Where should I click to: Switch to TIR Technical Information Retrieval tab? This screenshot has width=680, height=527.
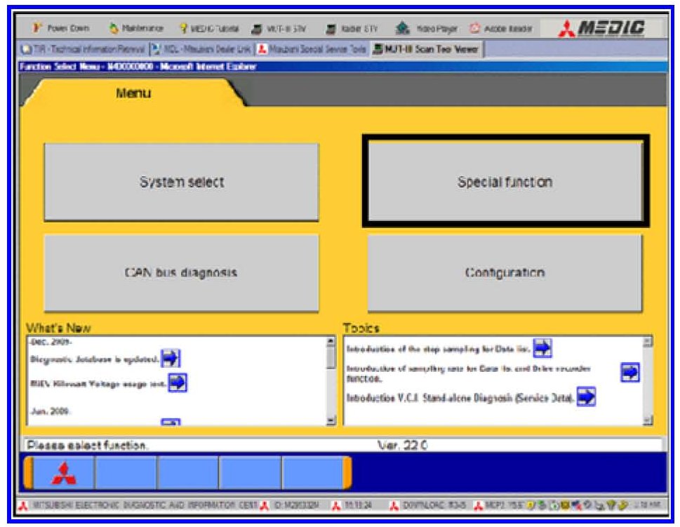coord(83,49)
